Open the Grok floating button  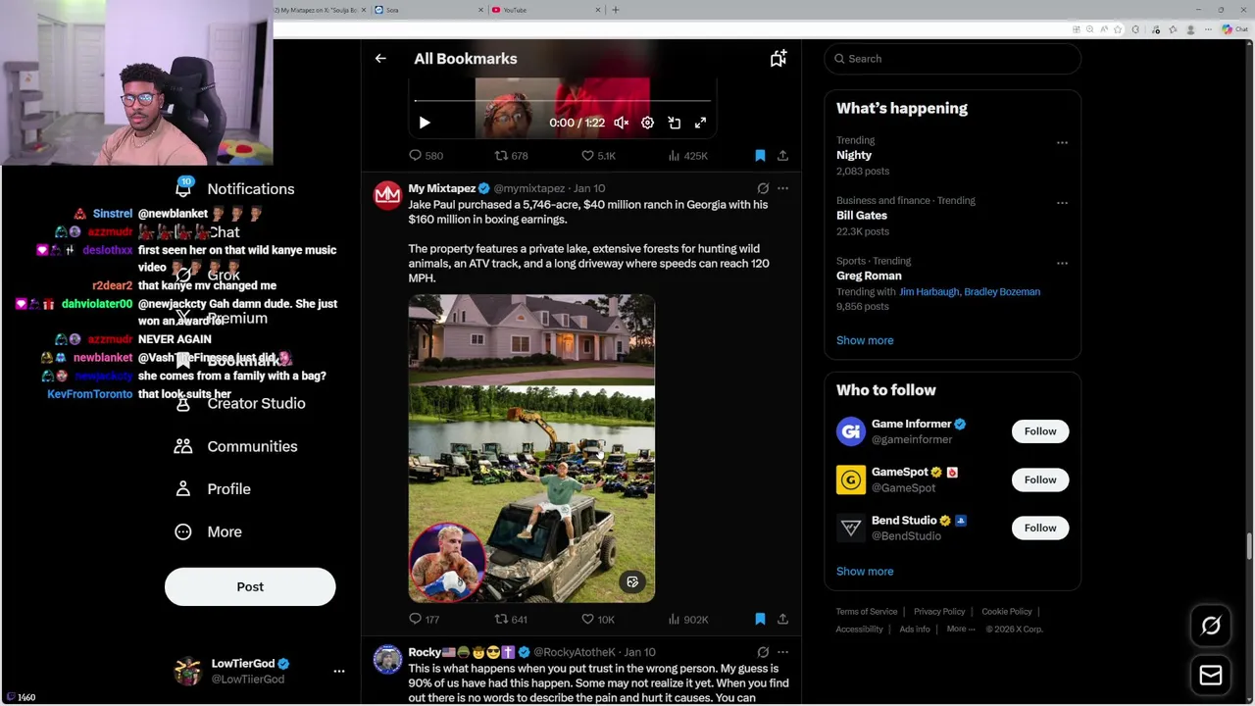coord(1211,626)
